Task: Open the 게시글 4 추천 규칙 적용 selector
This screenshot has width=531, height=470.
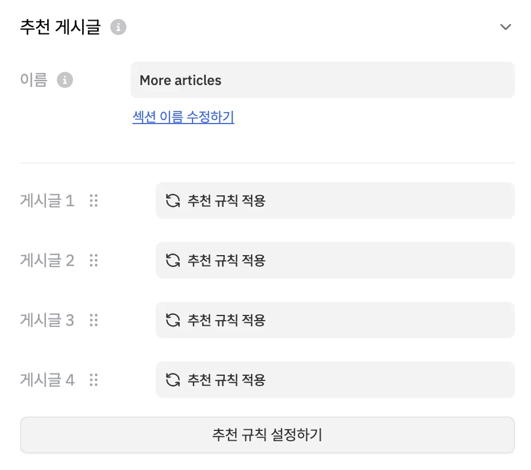Action: pos(334,380)
